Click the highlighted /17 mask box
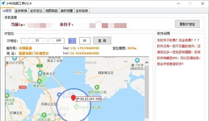The image size is (209, 121). (72, 41)
